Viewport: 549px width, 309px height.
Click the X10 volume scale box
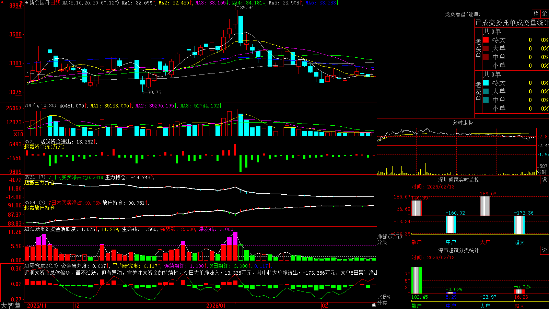[18, 134]
